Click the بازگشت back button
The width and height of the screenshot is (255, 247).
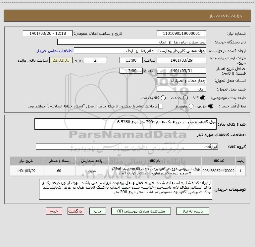pyautogui.click(x=76, y=211)
